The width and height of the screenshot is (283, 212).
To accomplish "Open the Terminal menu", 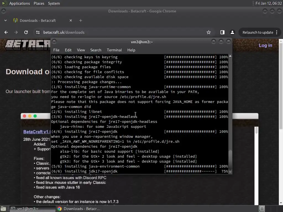I will (x=114, y=50).
